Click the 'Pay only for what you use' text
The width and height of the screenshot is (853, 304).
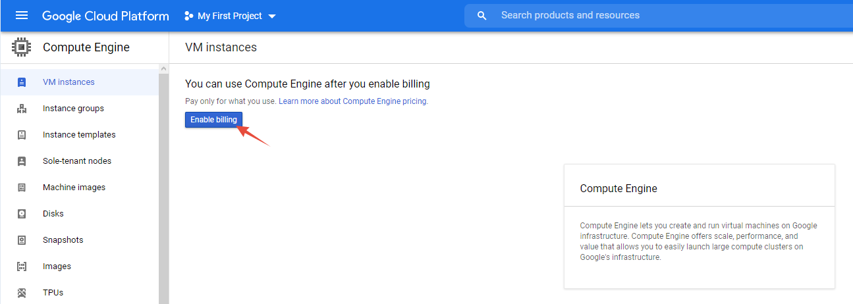231,101
